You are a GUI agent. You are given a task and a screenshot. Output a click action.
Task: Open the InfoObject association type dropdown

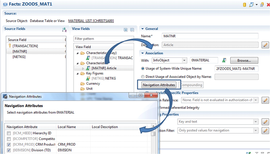(x=184, y=60)
